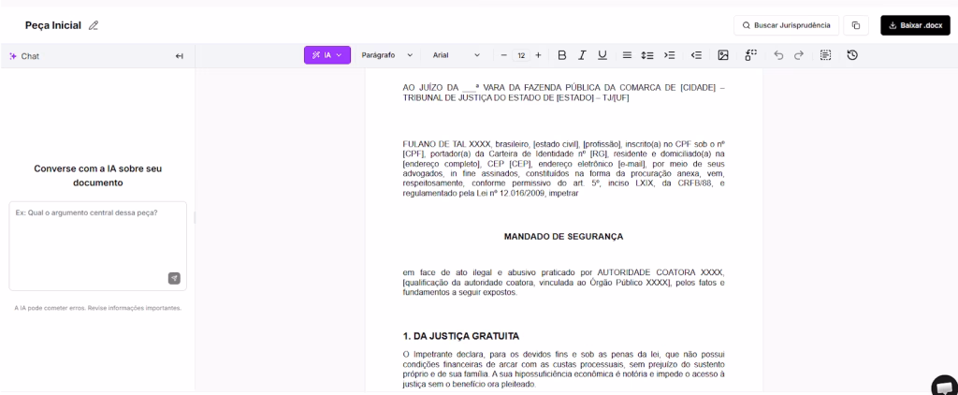Click the chat panel resize handle
The height and width of the screenshot is (395, 958).
195,217
